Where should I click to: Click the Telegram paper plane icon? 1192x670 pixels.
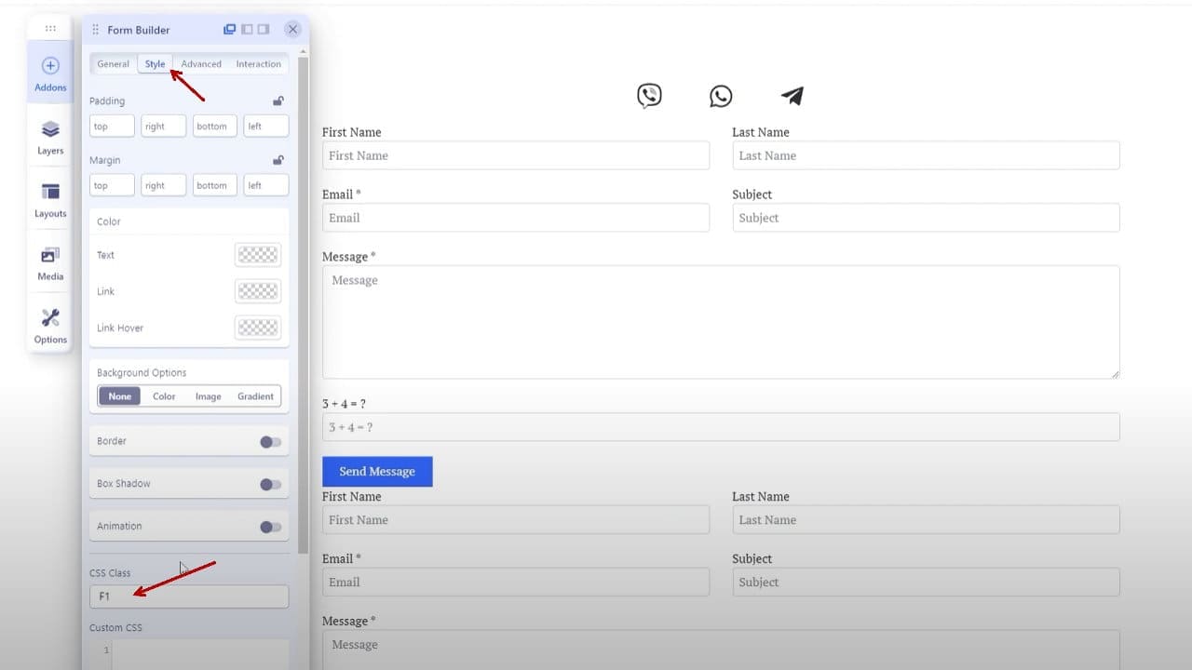(x=792, y=95)
